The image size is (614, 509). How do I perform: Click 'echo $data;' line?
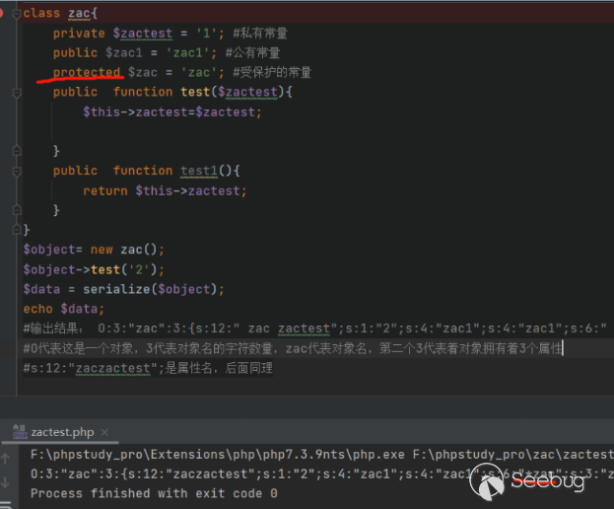[x=64, y=309]
